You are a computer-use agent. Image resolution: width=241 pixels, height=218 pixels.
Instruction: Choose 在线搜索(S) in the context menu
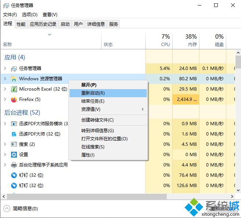click(x=108, y=147)
